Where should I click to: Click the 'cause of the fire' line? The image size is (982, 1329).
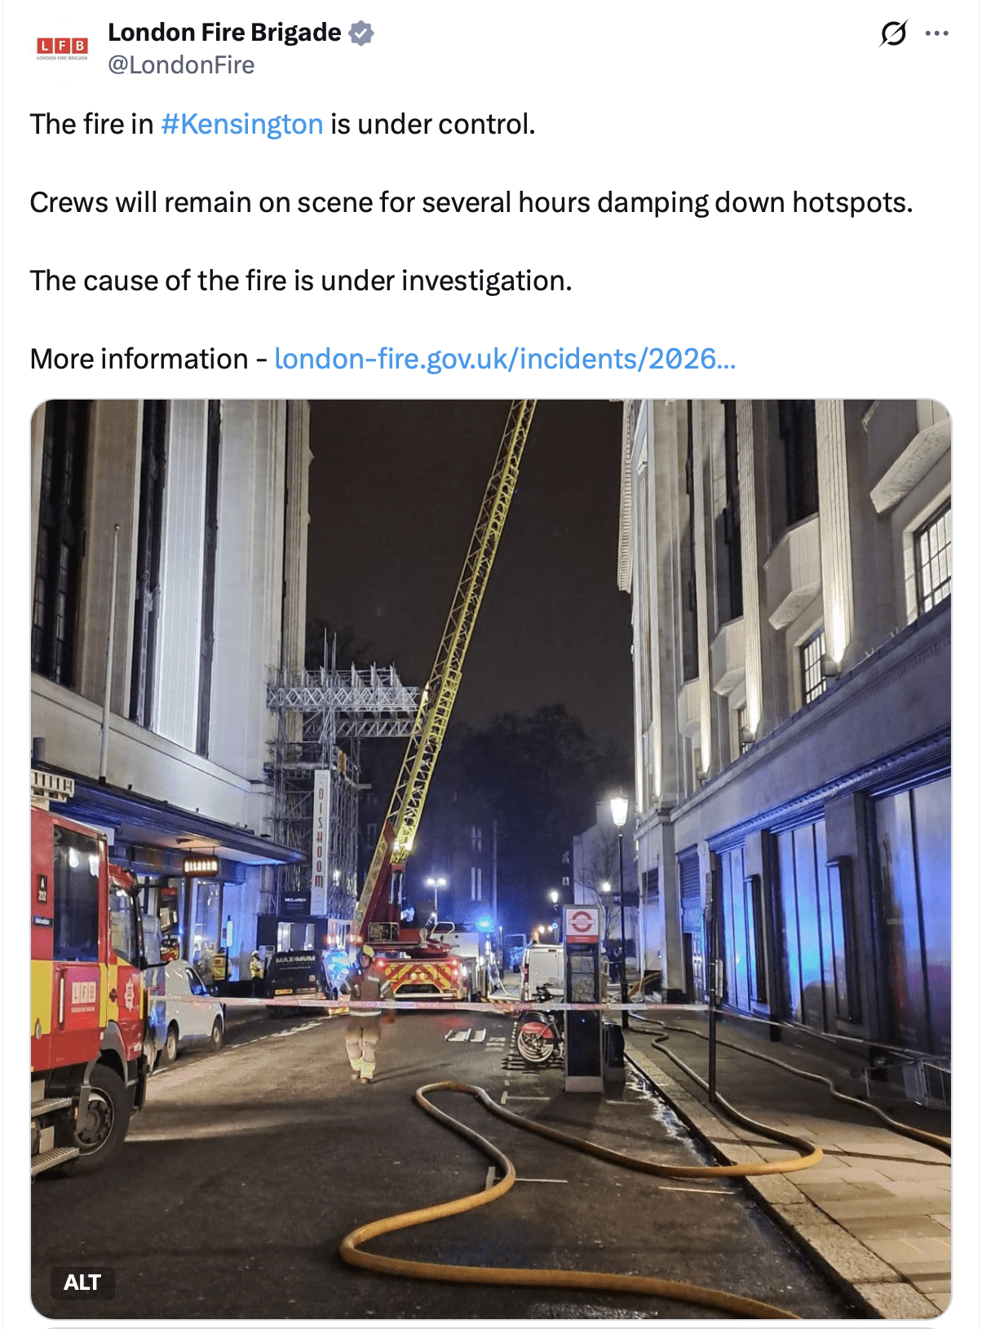tap(301, 280)
